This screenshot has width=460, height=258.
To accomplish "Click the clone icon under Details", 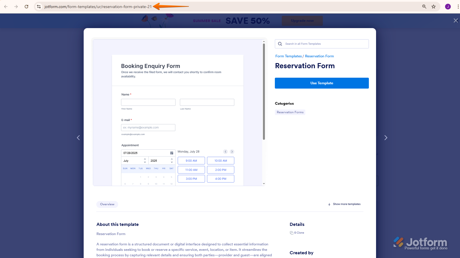I will [x=292, y=233].
